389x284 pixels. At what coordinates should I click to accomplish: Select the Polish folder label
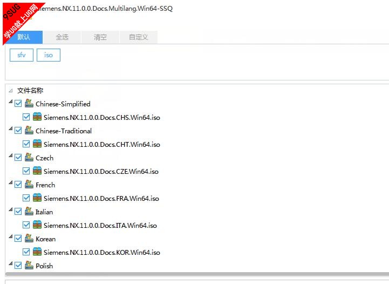point(44,266)
